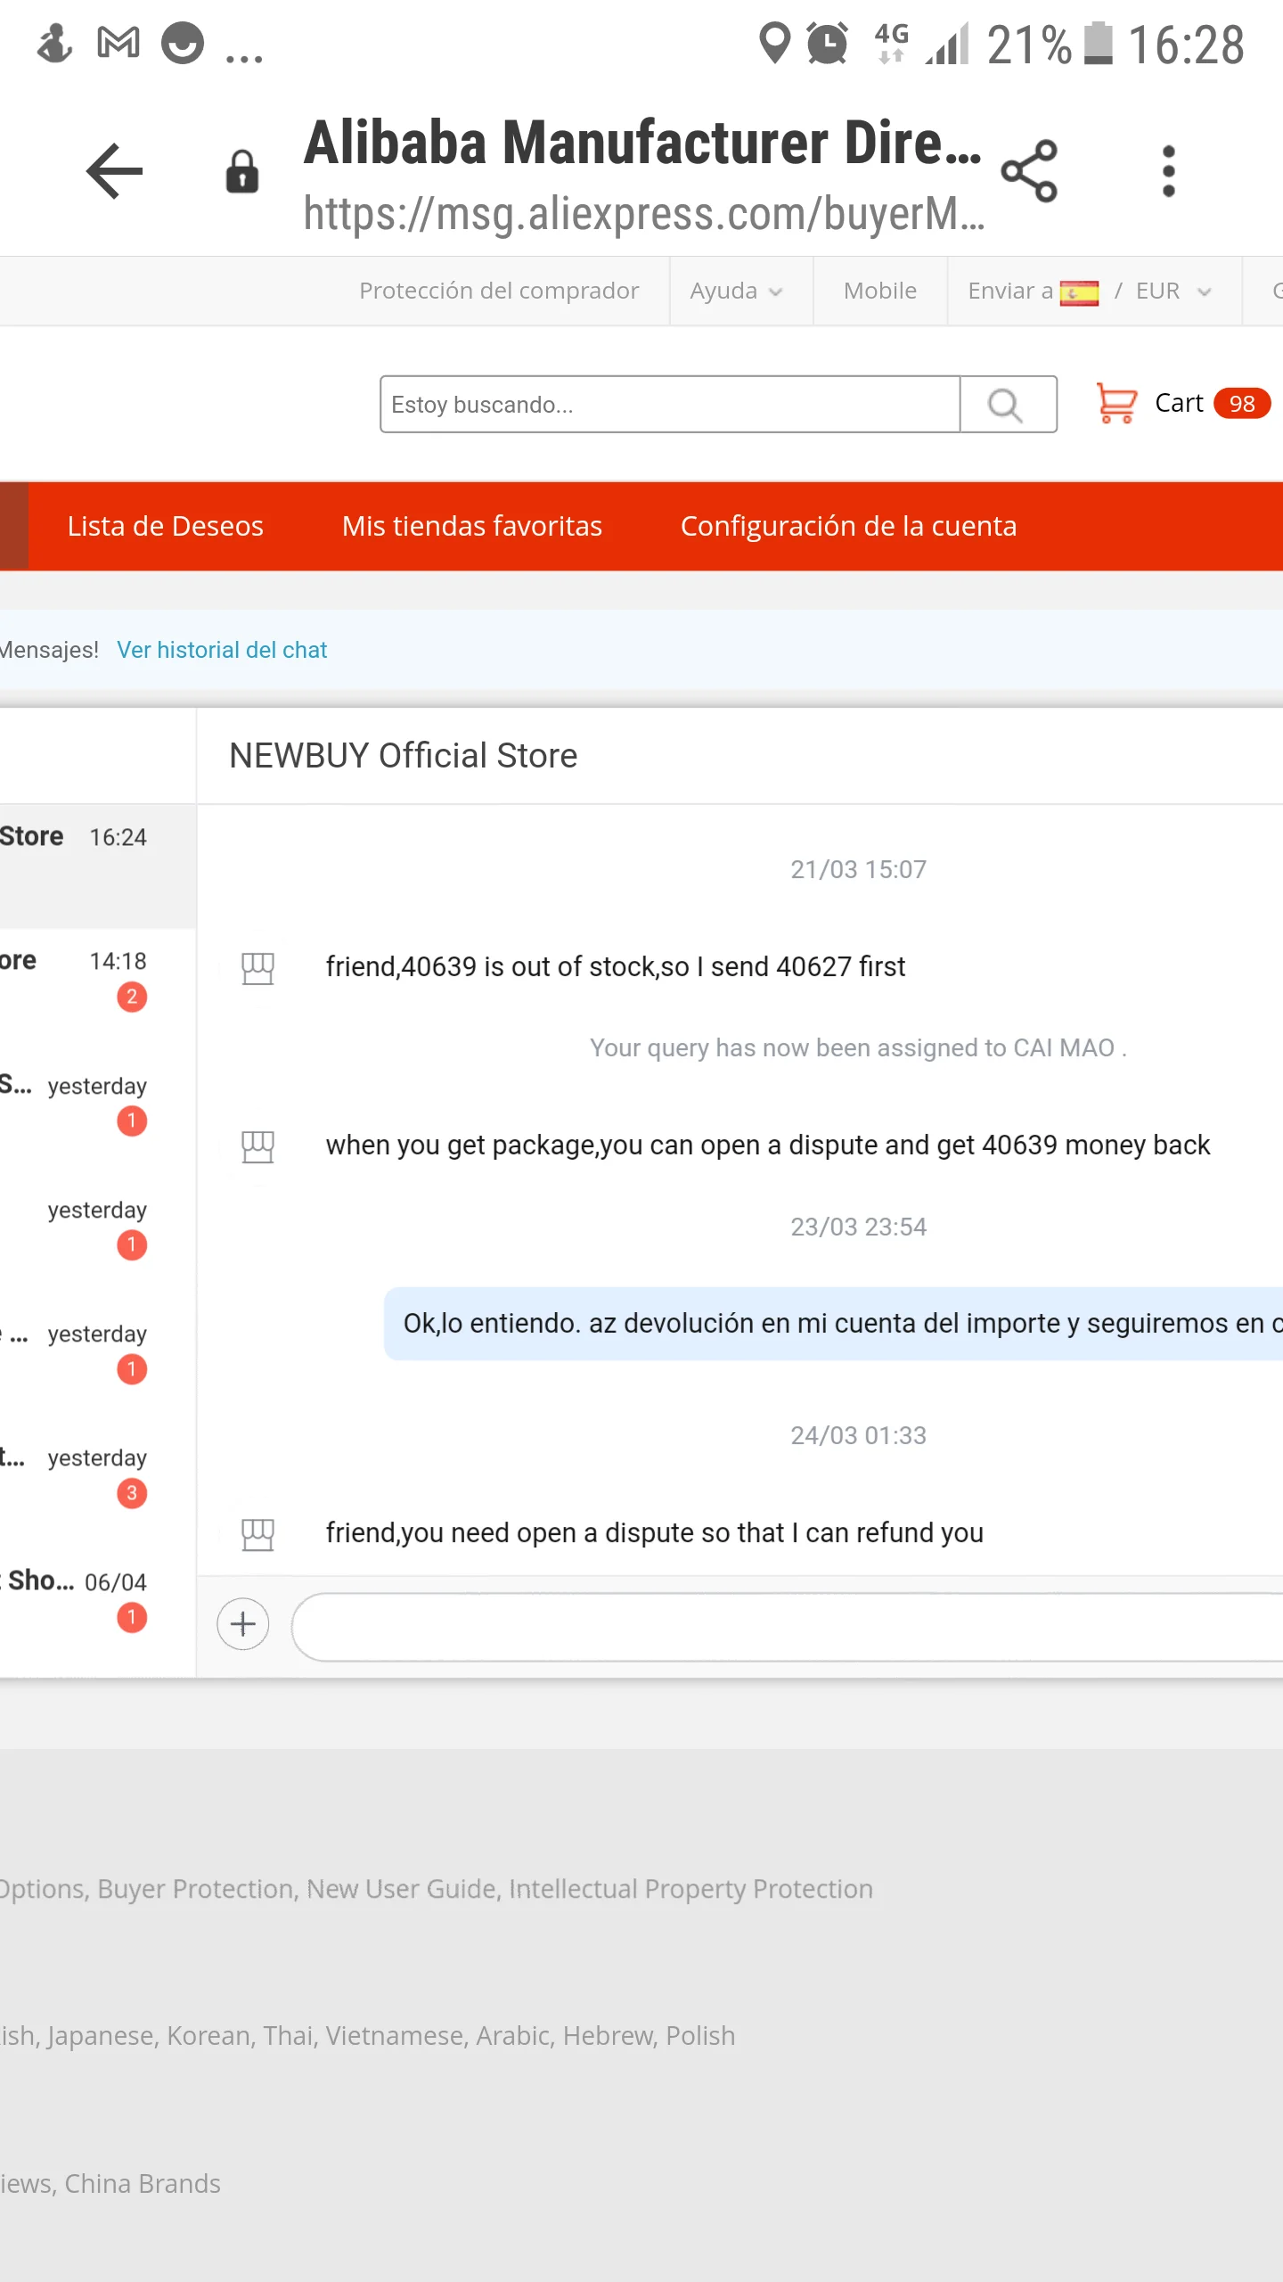Tap the location pin status icon
Screen dimensions: 1283x2282
pos(774,43)
